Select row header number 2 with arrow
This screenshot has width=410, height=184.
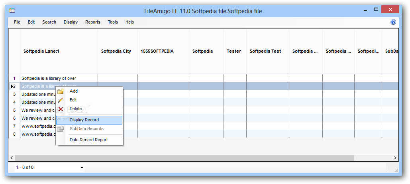point(14,86)
